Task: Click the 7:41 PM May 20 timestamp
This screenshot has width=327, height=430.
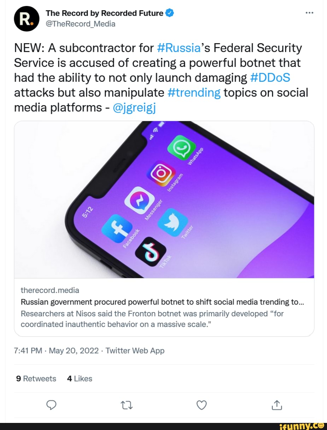Action: point(57,351)
